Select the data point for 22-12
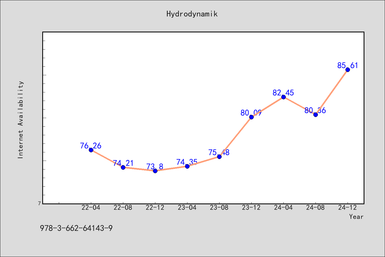The height and width of the screenshot is (257, 385). coord(155,171)
